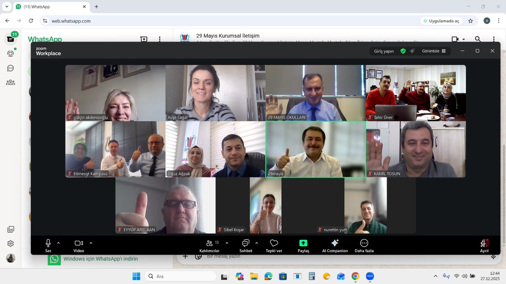Select the Etimesgt Kampüsü video tile
Image resolution: width=506 pixels, height=284 pixels.
tap(115, 149)
